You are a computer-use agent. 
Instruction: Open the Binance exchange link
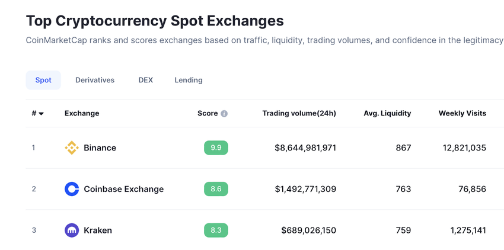(x=100, y=148)
